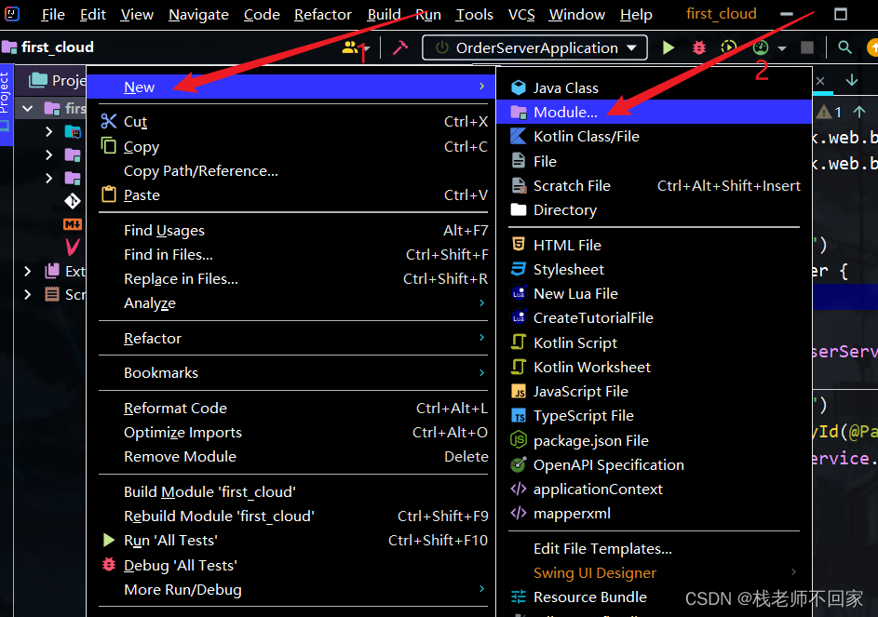Expand the Bookmarks submenu
This screenshot has height=617, width=878.
(291, 373)
